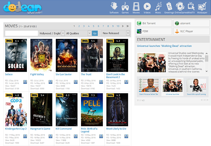Go to the next movies page arrow
Viewport: 211px width, 146px height.
click(123, 26)
